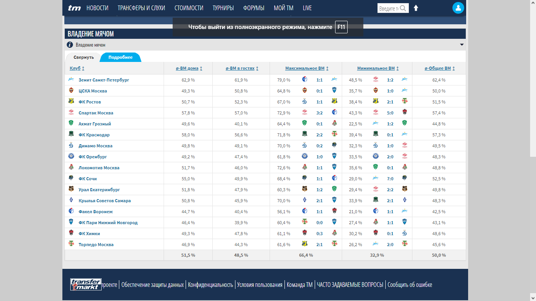Click the Зенит club crest in first row
Viewport: 536px width, 301px height.
tap(71, 80)
